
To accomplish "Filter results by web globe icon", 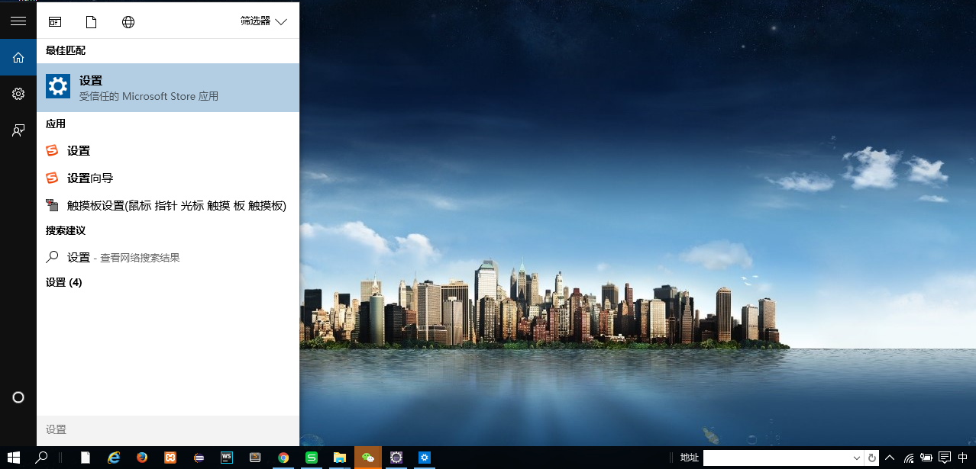I will (x=128, y=22).
